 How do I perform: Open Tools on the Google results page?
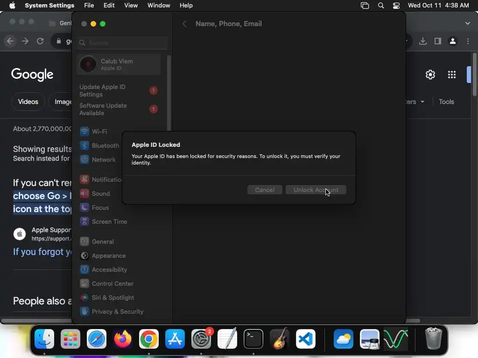tap(446, 102)
